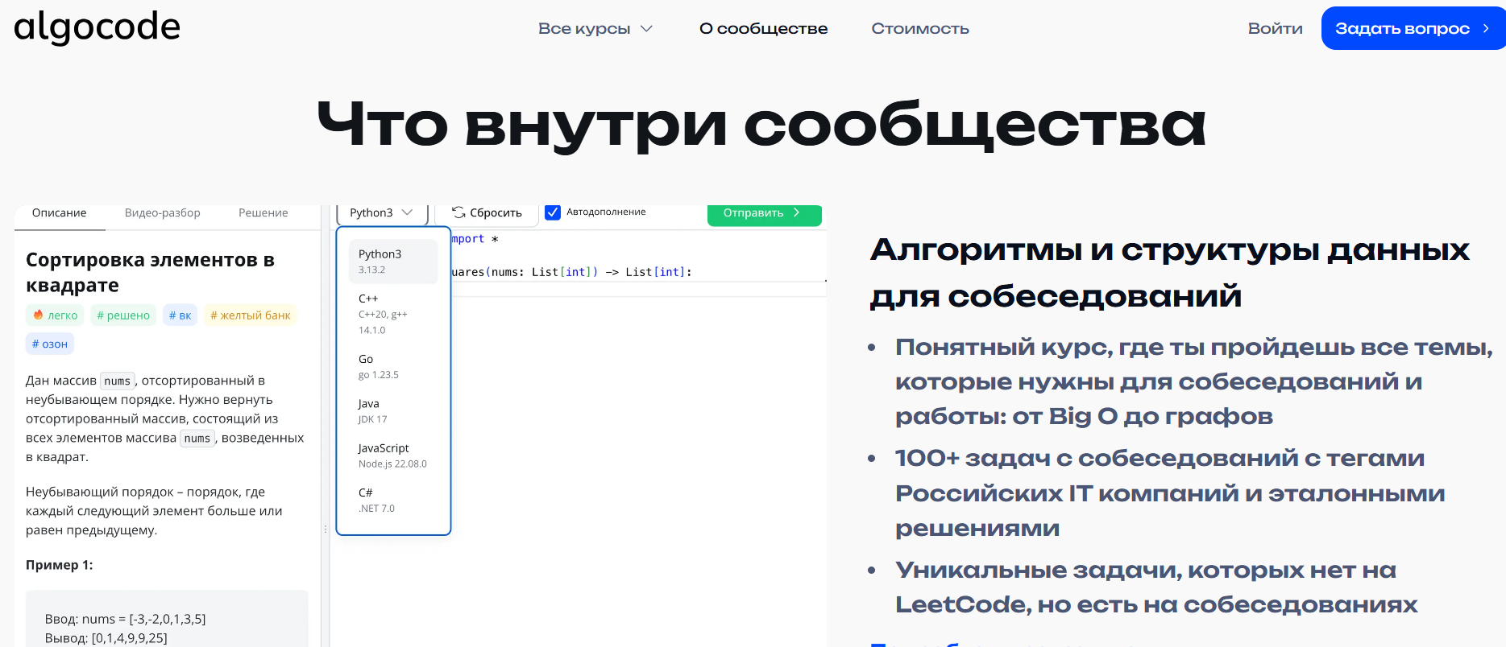Open the Все курсы menu
Viewport: 1506px width, 647px height.
[x=595, y=29]
